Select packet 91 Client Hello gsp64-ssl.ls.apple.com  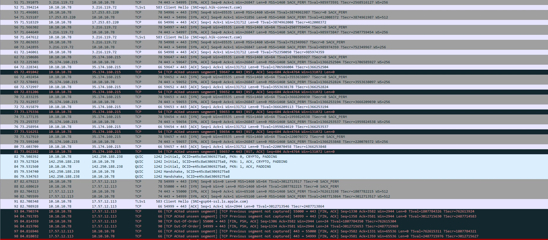point(274,201)
